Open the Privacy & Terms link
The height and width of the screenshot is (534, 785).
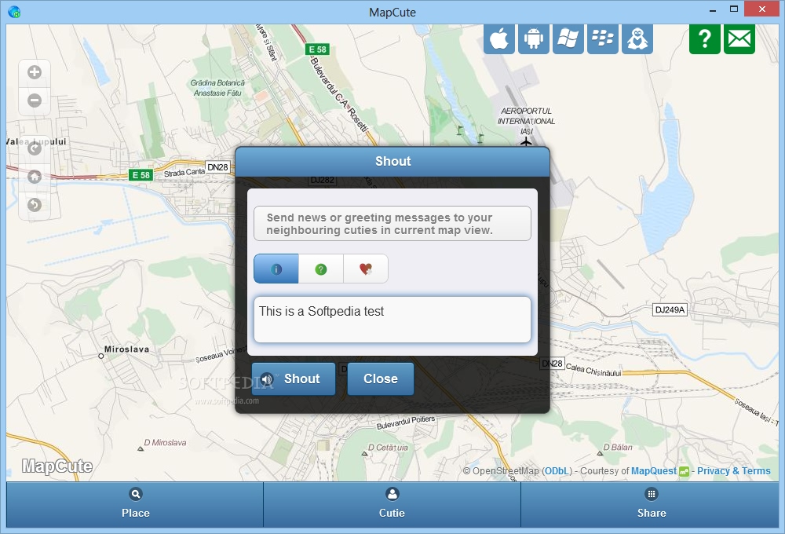pos(734,471)
